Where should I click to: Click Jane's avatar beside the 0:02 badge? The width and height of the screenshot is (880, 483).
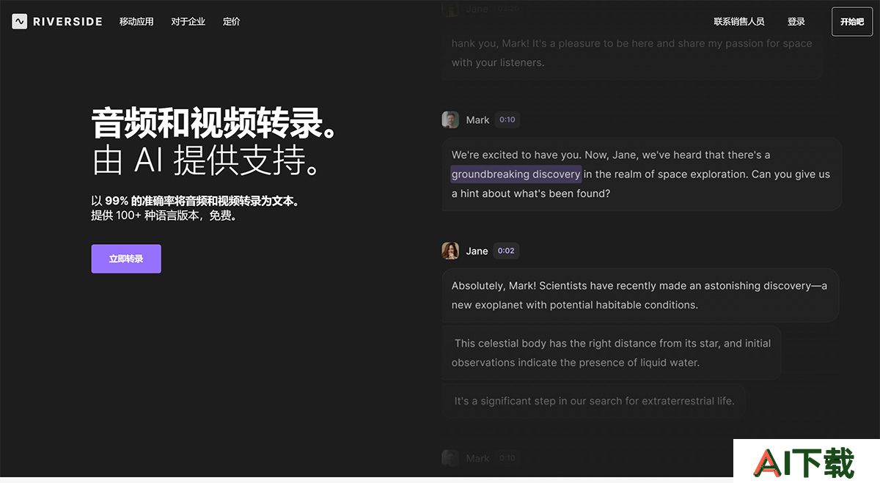click(450, 251)
